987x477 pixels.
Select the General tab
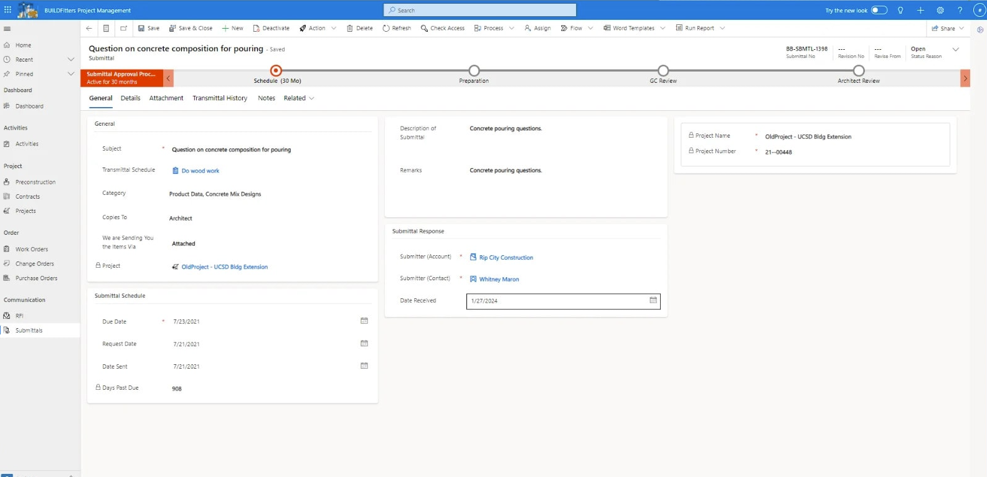(100, 98)
